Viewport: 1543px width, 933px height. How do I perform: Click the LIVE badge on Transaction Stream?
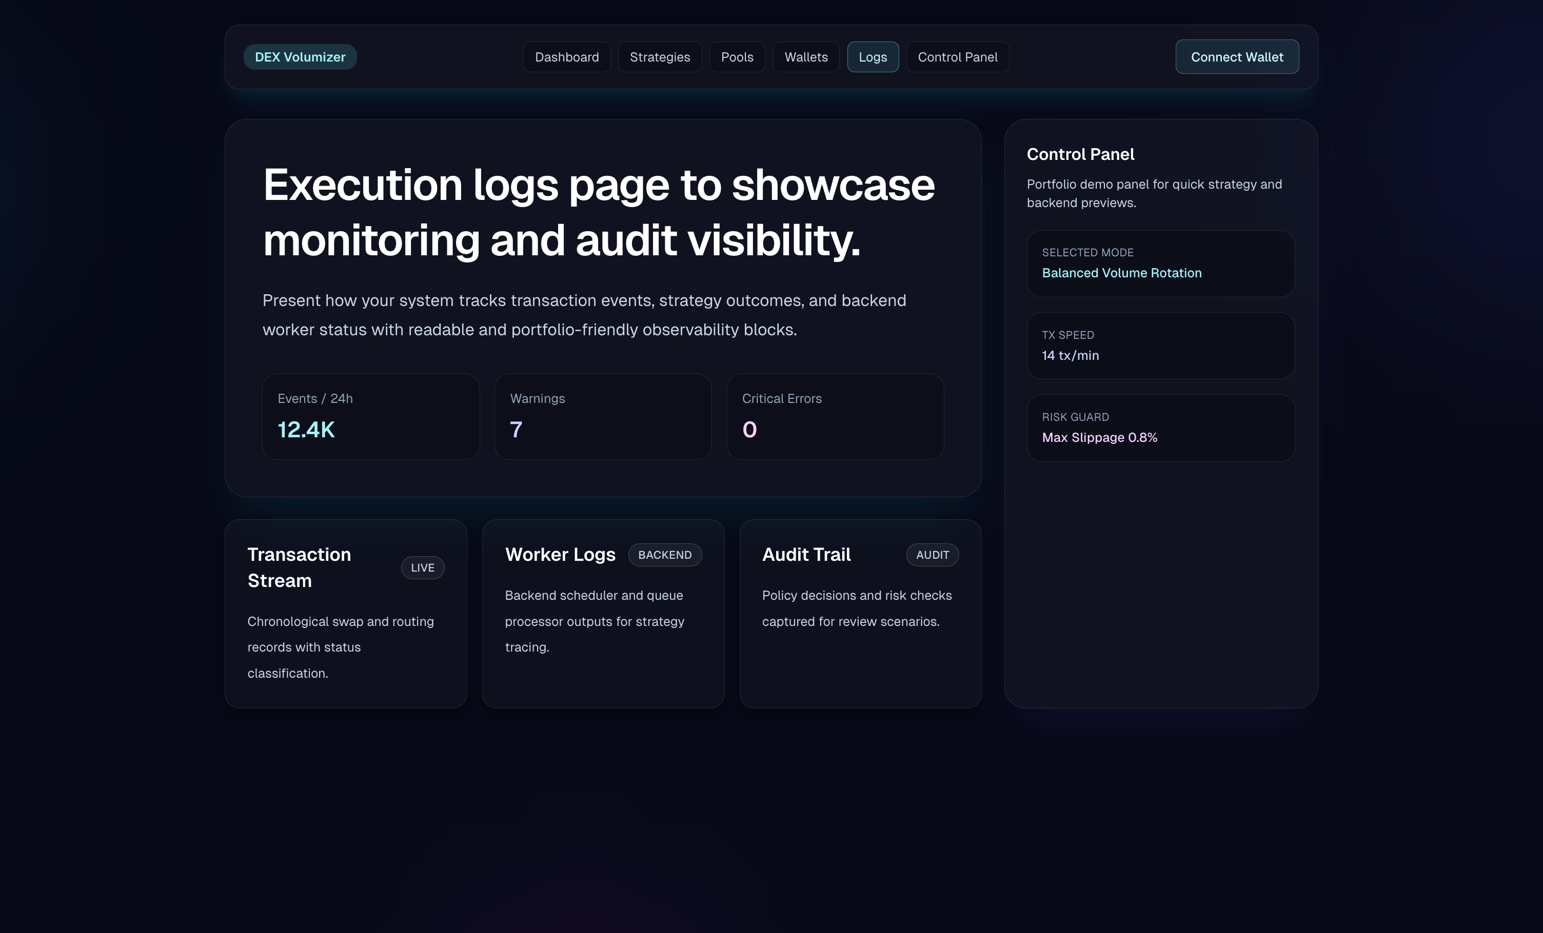pyautogui.click(x=423, y=567)
